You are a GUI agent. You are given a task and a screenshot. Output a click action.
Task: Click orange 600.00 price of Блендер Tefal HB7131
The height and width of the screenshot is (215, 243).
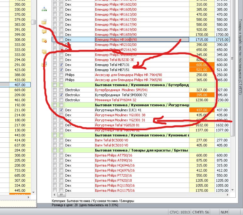click(202, 65)
